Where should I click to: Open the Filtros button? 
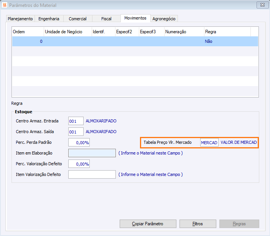(x=198, y=224)
